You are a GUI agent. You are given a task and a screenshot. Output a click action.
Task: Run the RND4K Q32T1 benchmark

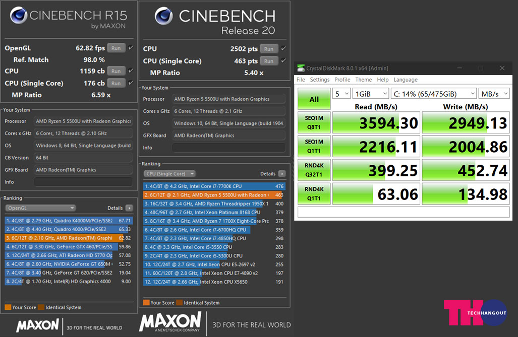pos(314,170)
